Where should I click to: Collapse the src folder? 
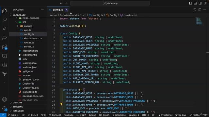tap(24, 22)
